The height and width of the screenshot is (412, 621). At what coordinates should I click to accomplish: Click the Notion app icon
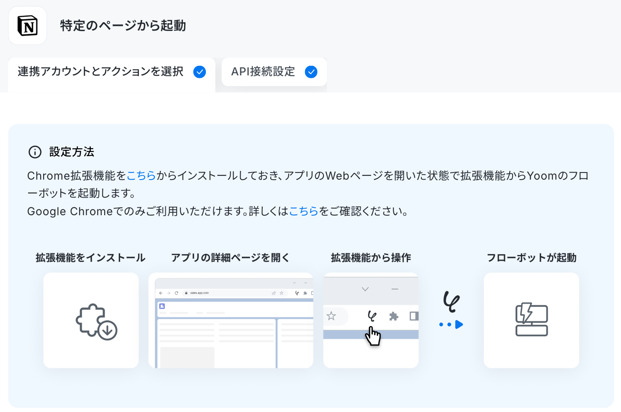click(28, 26)
